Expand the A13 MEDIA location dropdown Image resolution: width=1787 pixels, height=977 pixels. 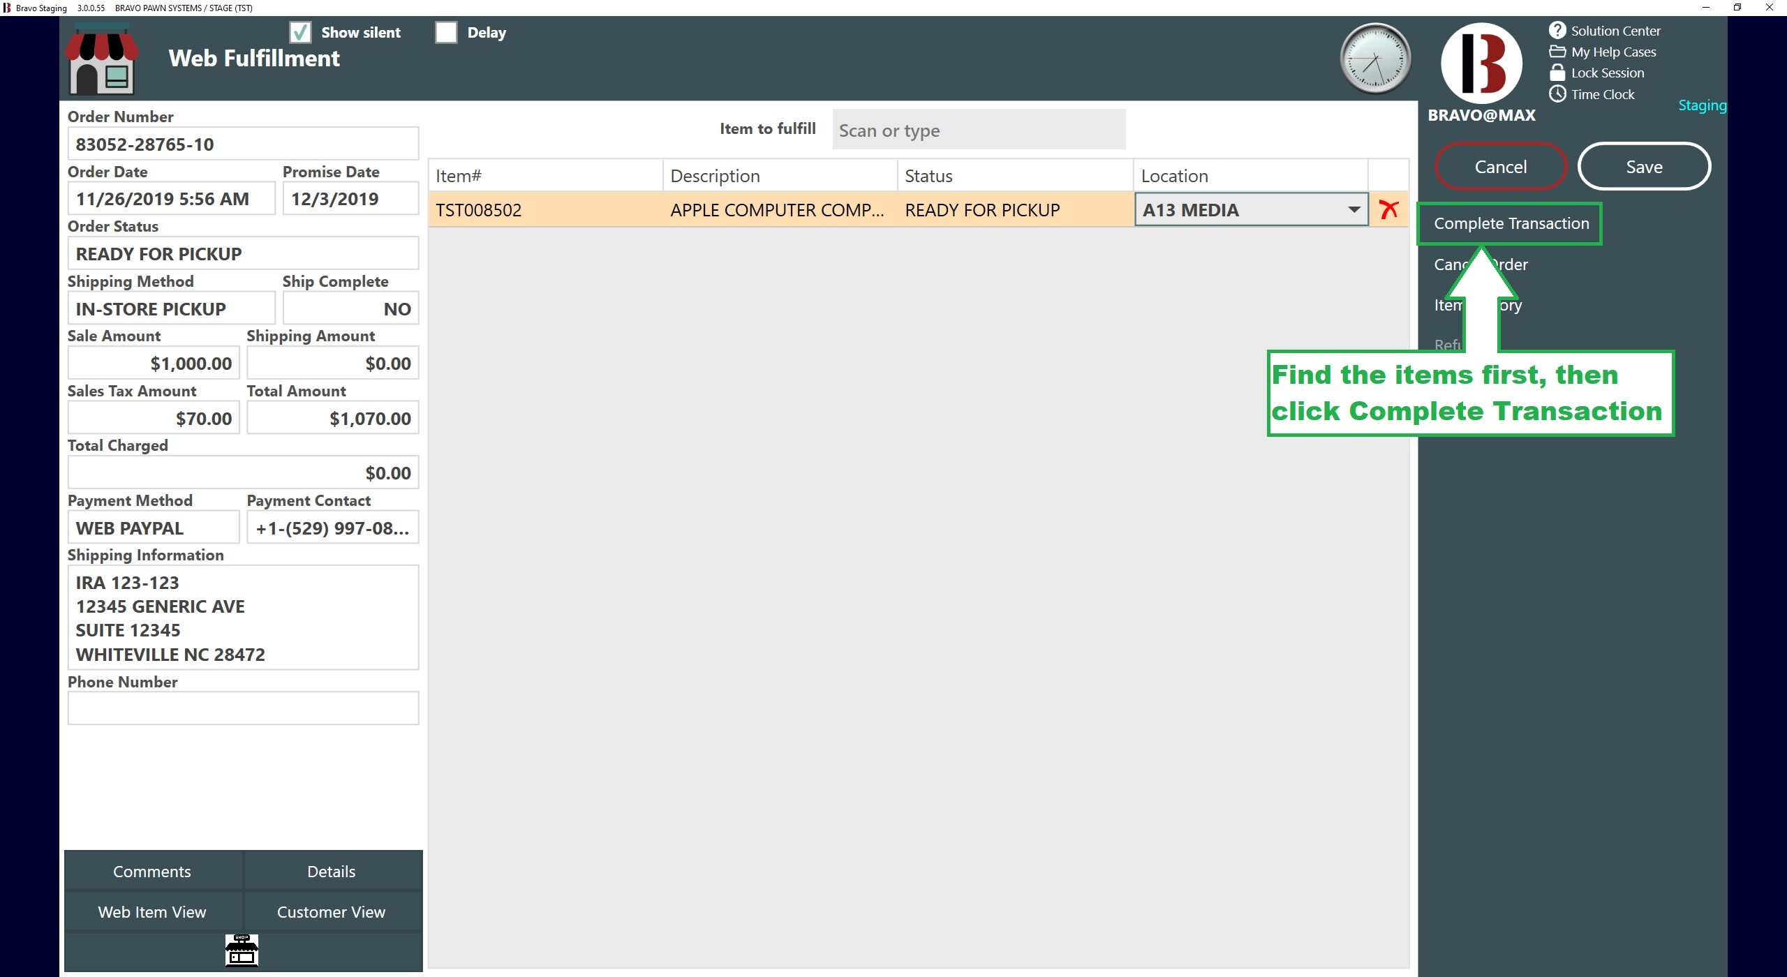click(1354, 209)
